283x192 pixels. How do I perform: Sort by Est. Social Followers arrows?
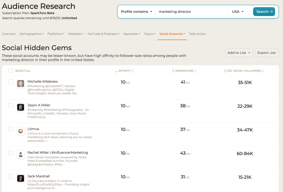225,71
